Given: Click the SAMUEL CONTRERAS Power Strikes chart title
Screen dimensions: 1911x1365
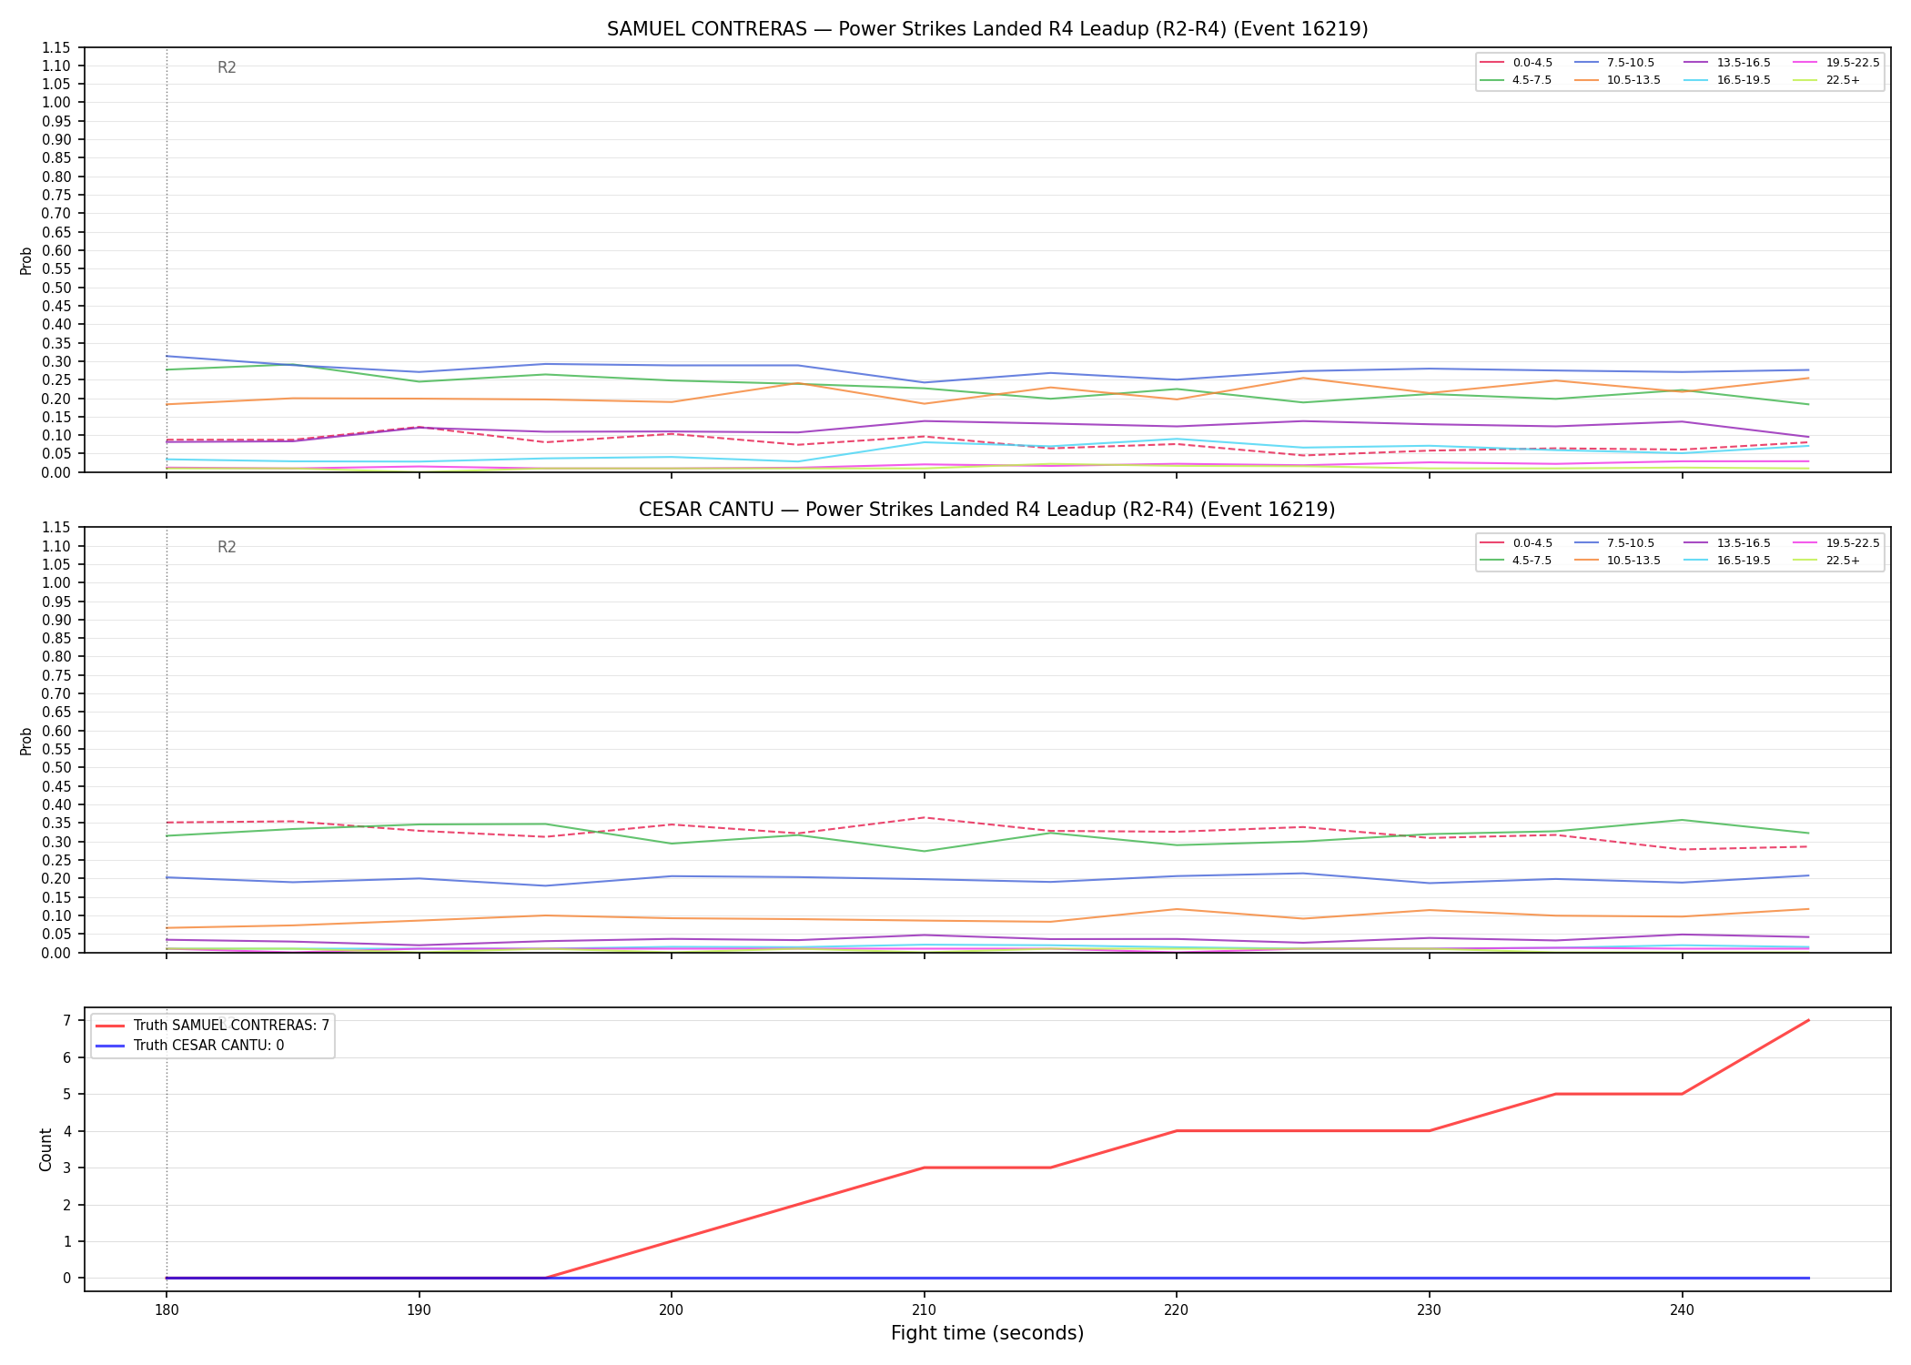Looking at the screenshot, I should (x=987, y=29).
